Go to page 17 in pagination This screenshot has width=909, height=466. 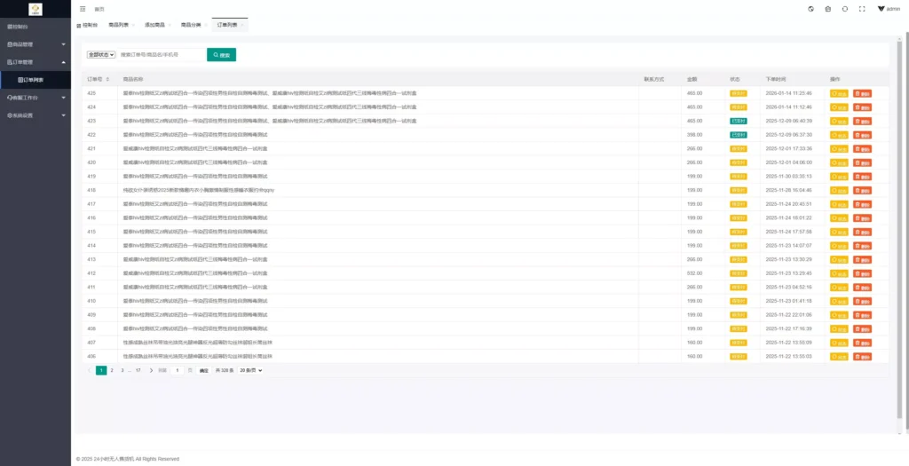pyautogui.click(x=138, y=370)
